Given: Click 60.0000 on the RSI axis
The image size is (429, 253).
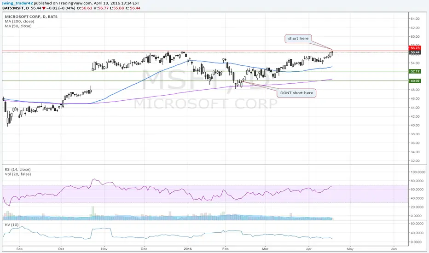Looking at the screenshot, I should tap(418, 190).
